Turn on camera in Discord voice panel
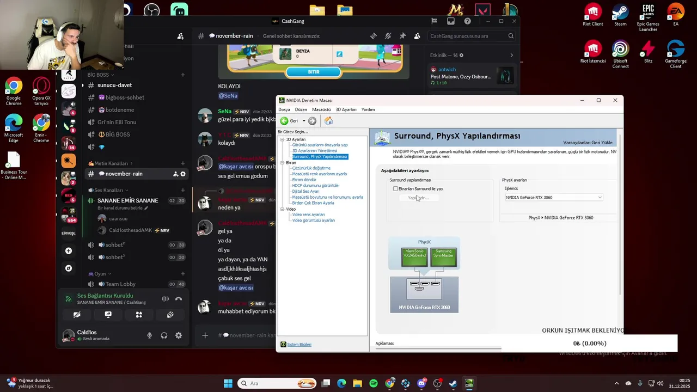Screen dimensions: 697x392 77,315
